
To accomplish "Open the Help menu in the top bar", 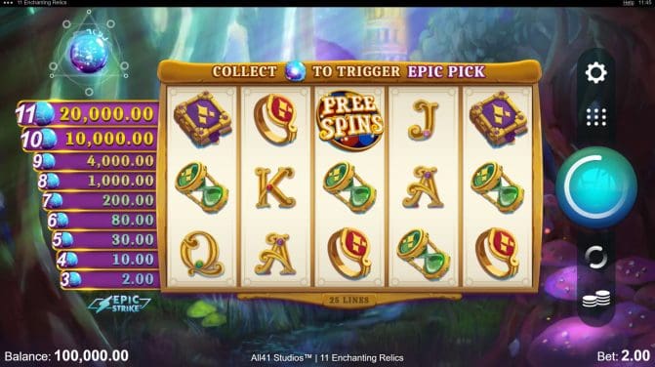I will click(629, 3).
